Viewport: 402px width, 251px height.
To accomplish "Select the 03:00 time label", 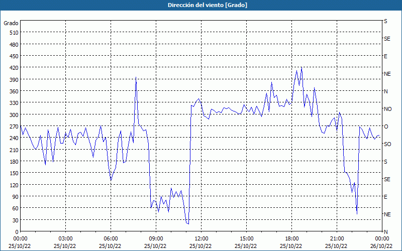I will pyautogui.click(x=66, y=239).
